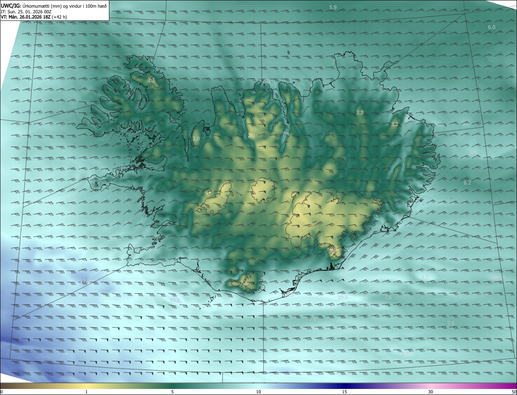
Task: Click the 'UWC/IG: Úrkomumætti (mm)' title line
Action: point(54,6)
